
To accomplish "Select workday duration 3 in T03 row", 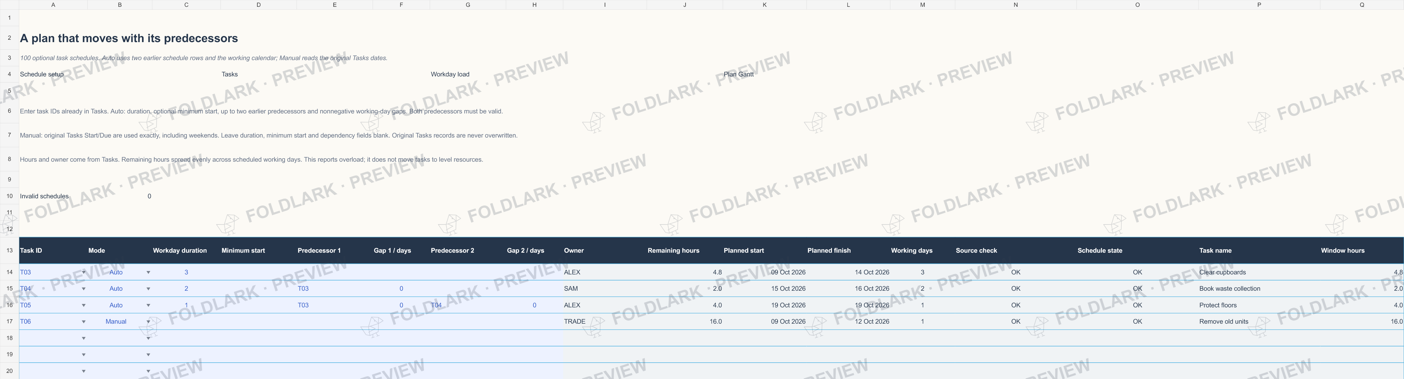I will point(186,272).
